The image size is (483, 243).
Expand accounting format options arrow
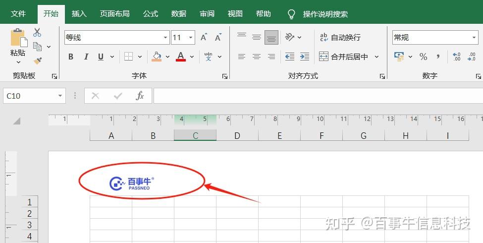(410, 57)
